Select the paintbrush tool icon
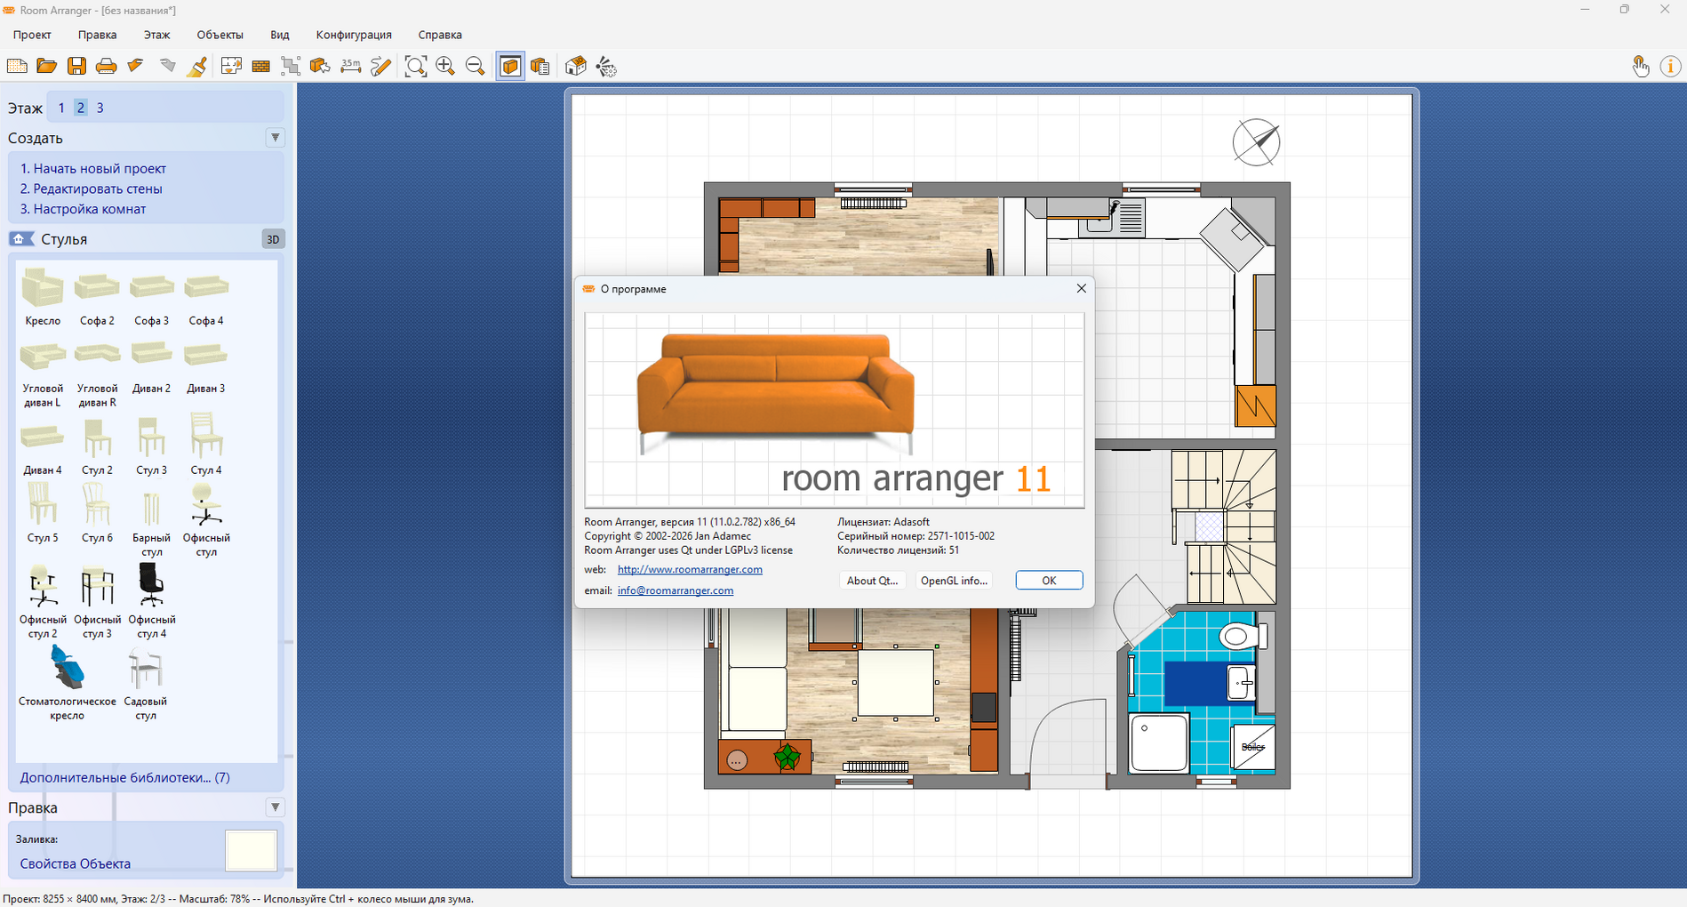Screen dimensions: 1687x907 click(x=198, y=66)
